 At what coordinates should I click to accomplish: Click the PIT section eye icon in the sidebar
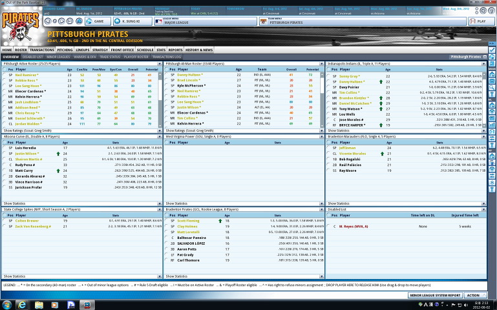click(x=492, y=169)
